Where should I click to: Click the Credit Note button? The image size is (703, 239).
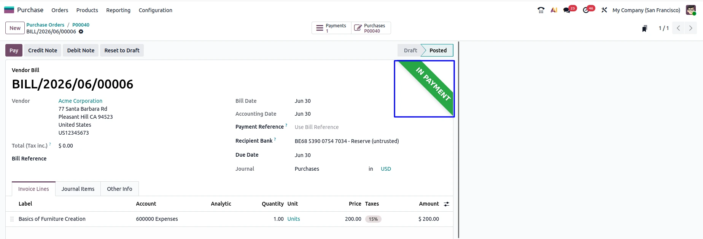click(x=43, y=50)
